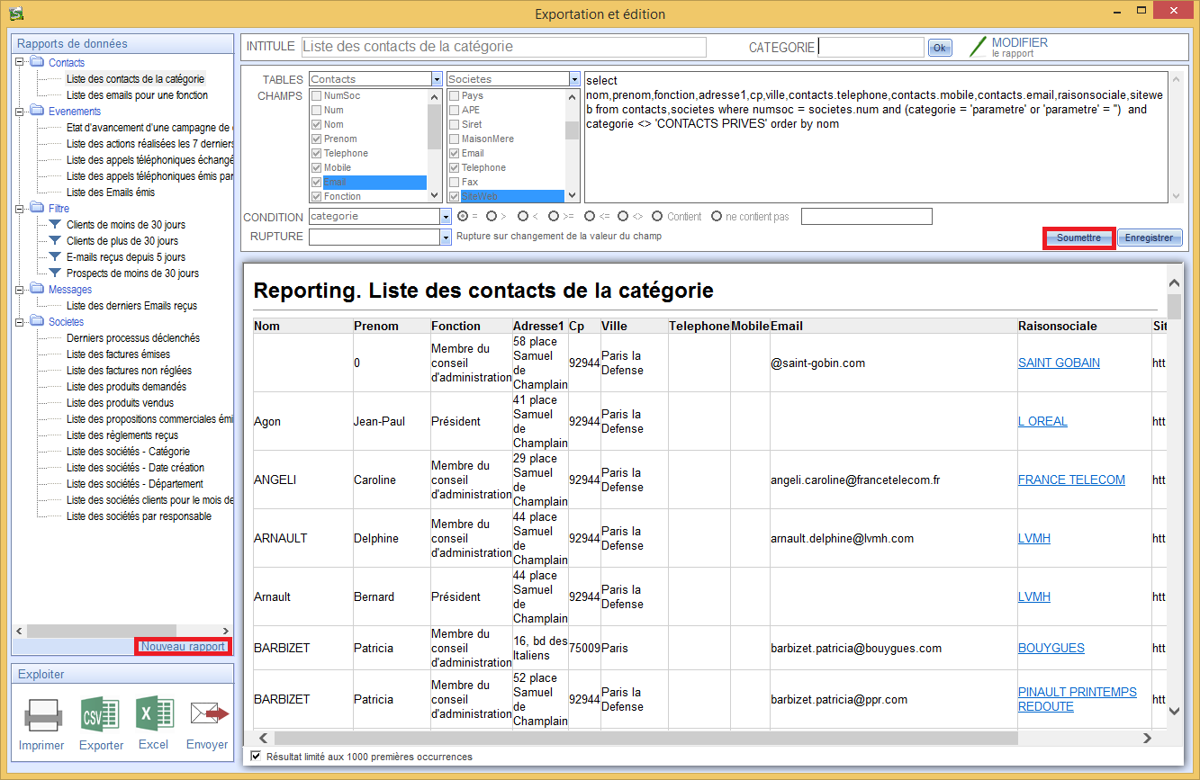Click the Ok button next to CATEGORIE
The width and height of the screenshot is (1200, 780).
(940, 48)
